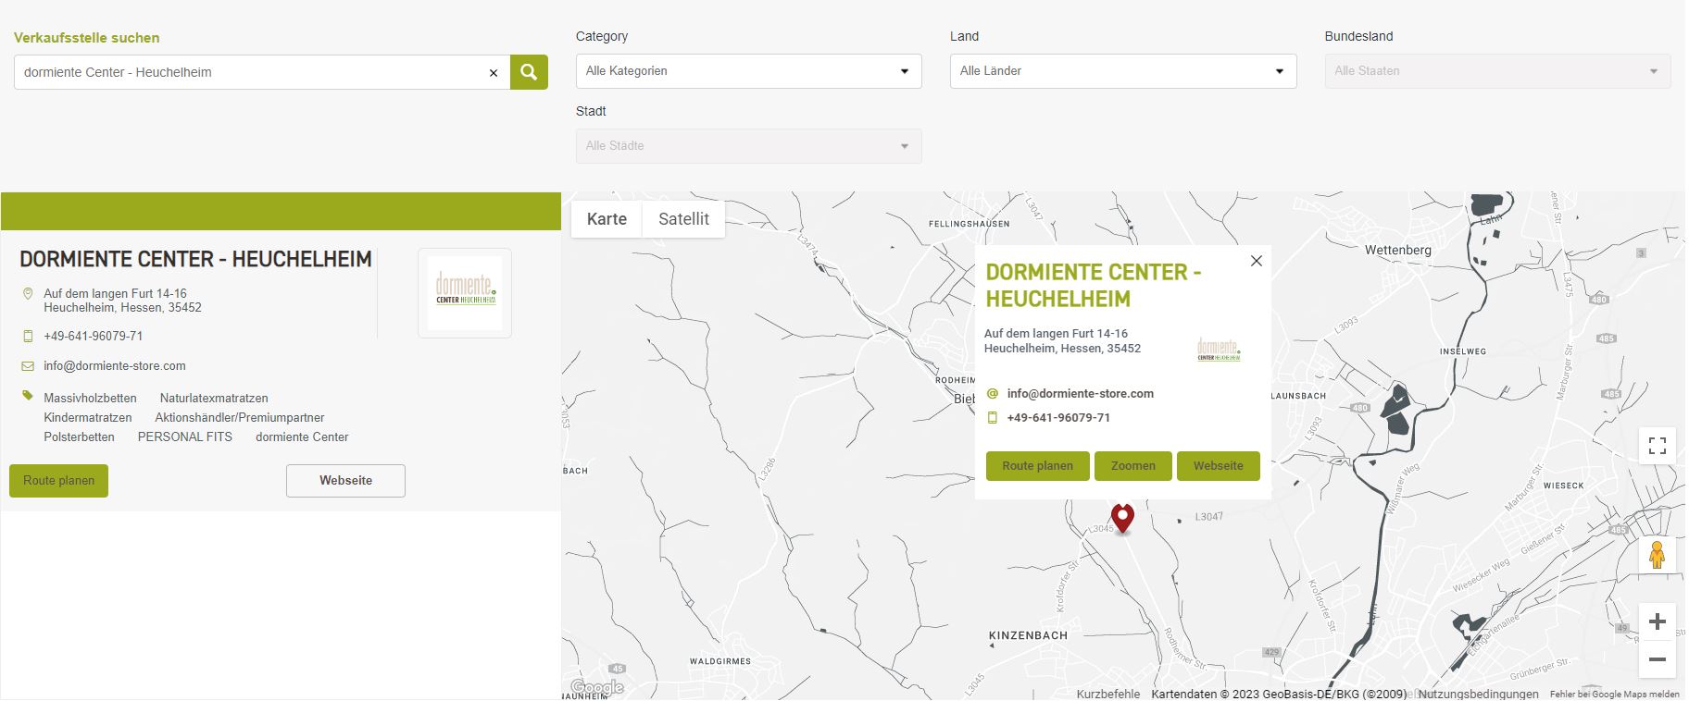
Task: Click the Google logo on the map
Action: click(x=597, y=687)
